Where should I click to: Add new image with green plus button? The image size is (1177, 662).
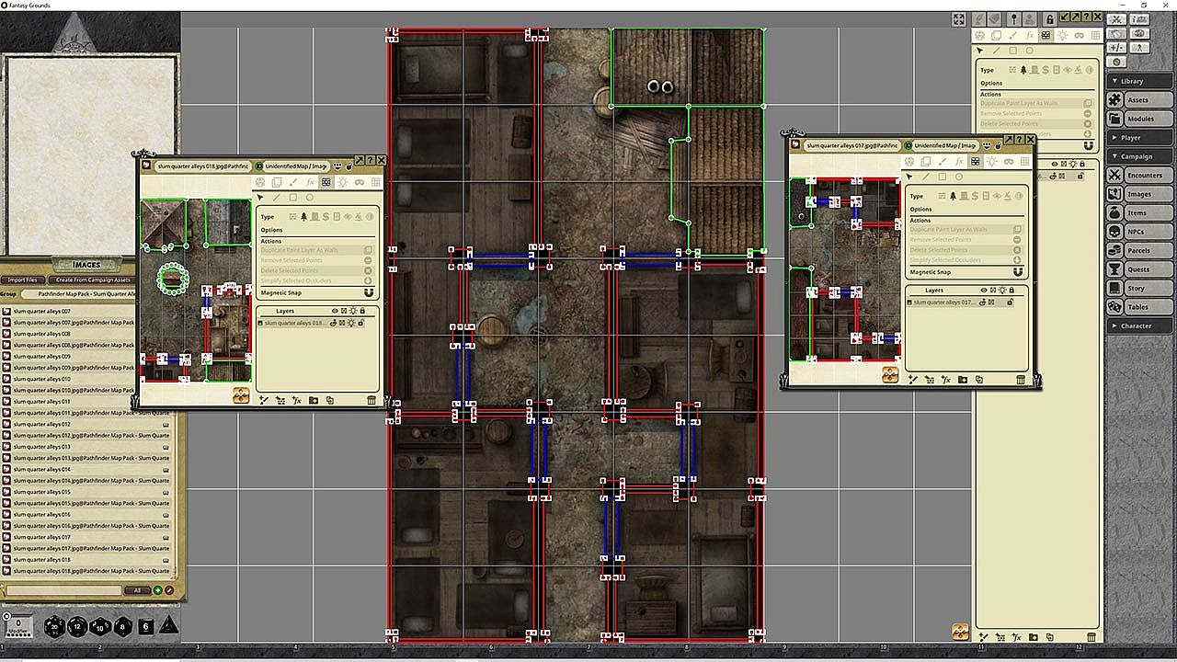pyautogui.click(x=158, y=590)
